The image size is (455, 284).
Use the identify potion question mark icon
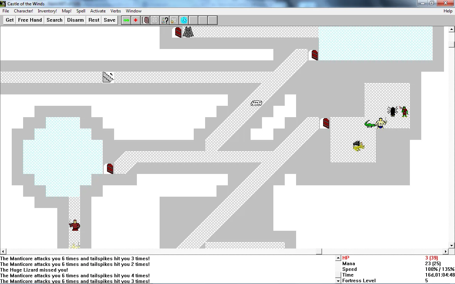(x=165, y=20)
